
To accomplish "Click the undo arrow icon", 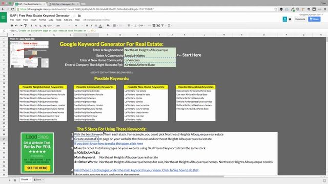I will (16, 26).
